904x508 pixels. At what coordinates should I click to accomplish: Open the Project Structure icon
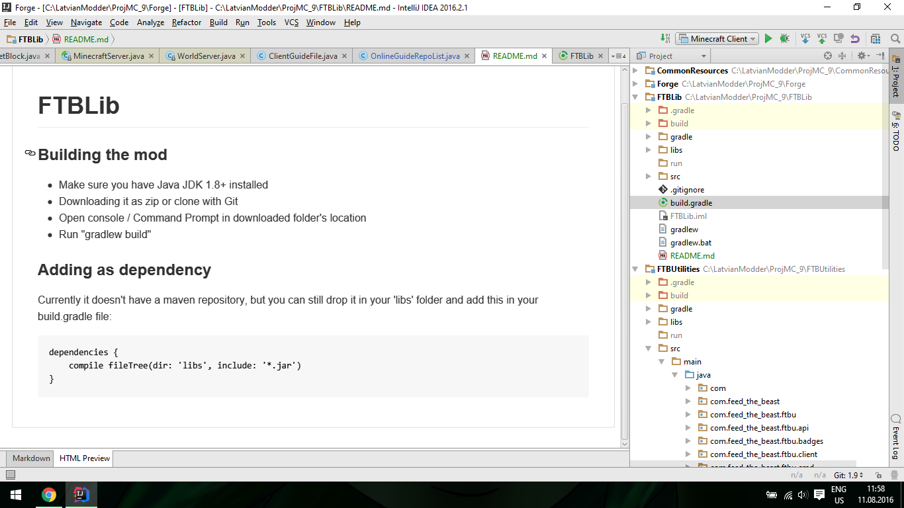click(x=876, y=39)
